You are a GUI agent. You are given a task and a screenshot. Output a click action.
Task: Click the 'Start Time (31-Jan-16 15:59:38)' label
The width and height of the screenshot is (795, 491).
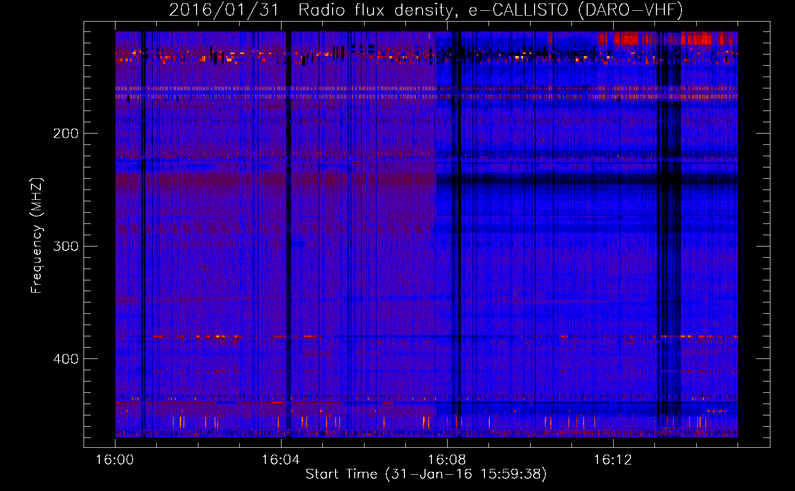[426, 474]
